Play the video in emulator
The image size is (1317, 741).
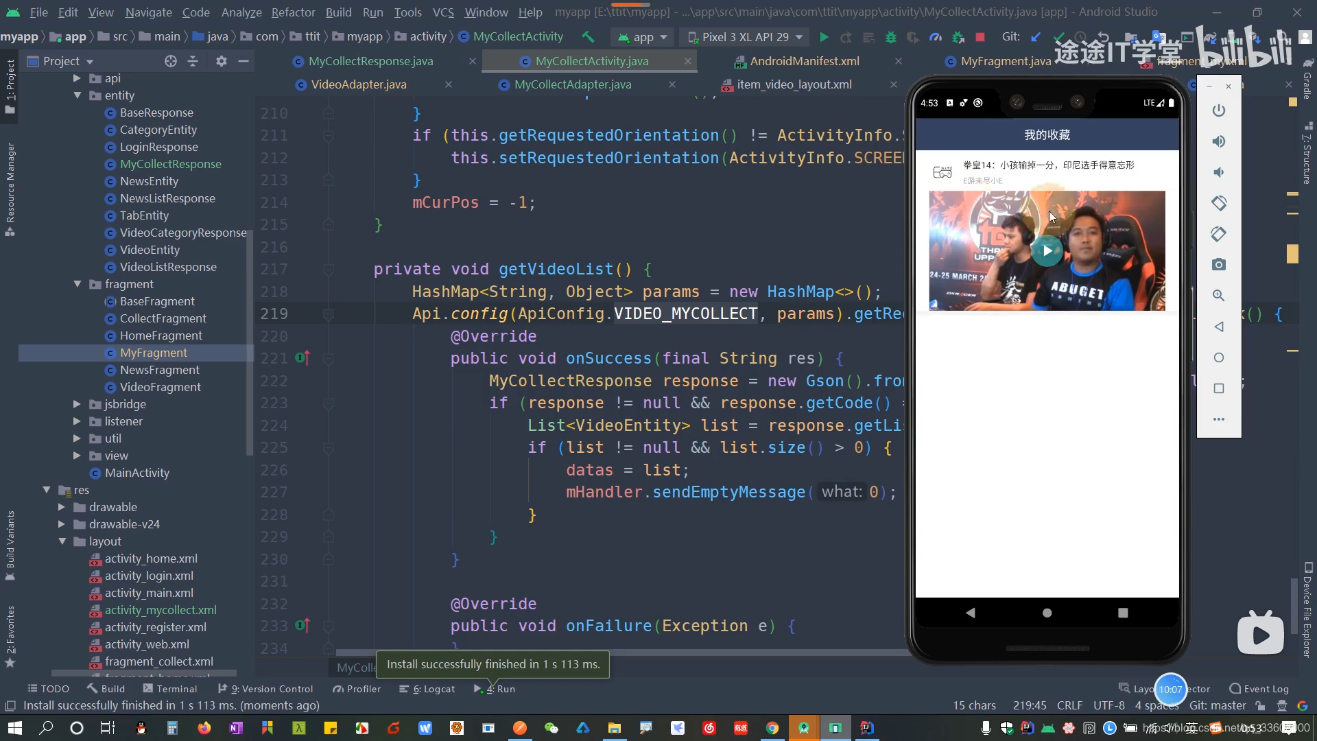coord(1047,251)
